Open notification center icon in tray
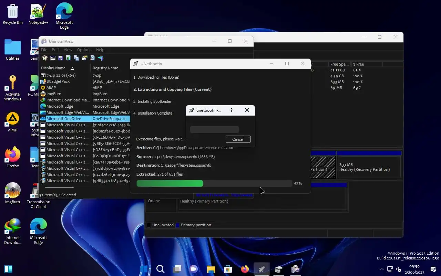The image size is (441, 276). [x=433, y=269]
